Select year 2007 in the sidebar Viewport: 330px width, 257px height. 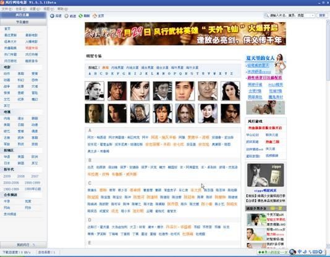click(35, 176)
